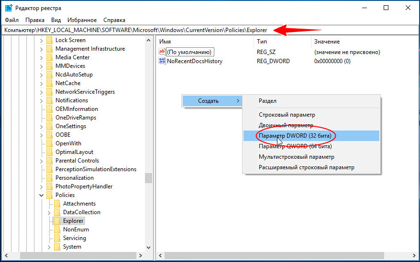Expand the Lock Screen key
Image resolution: width=420 pixels, height=262 pixels.
[41, 41]
